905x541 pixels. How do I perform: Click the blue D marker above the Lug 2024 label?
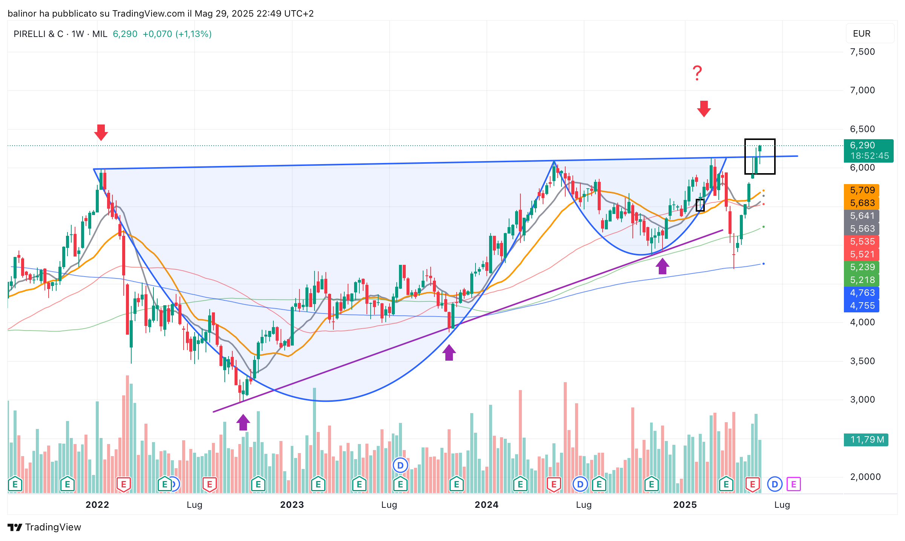point(580,484)
